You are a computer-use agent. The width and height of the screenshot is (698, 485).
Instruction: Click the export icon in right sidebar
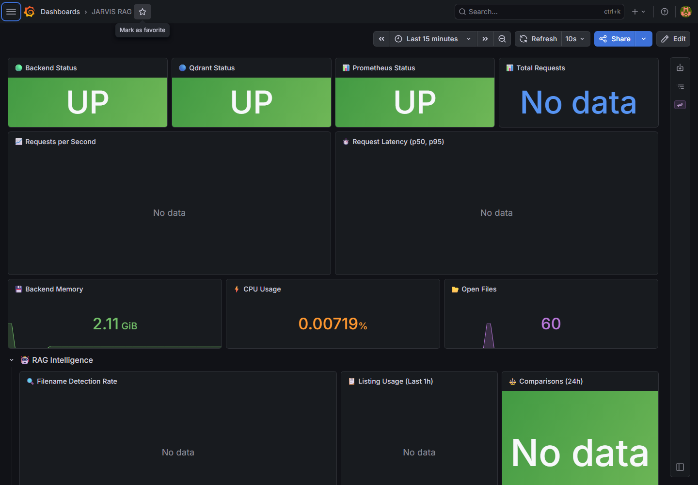(680, 68)
